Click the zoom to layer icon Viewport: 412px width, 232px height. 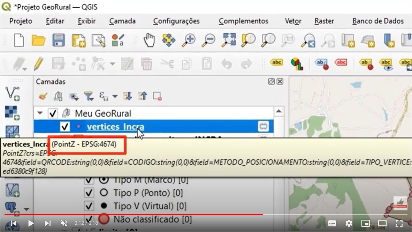point(268,40)
